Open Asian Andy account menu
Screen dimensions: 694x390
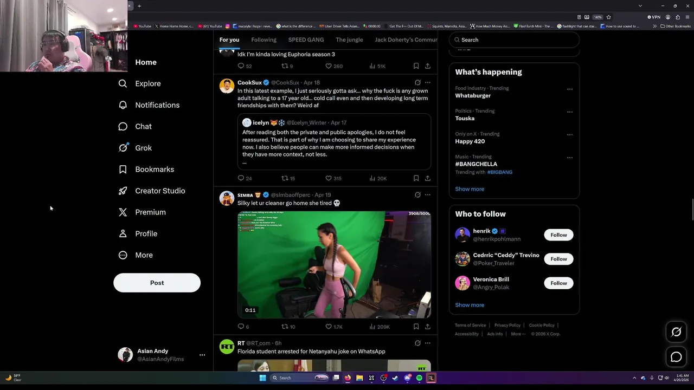coord(162,355)
